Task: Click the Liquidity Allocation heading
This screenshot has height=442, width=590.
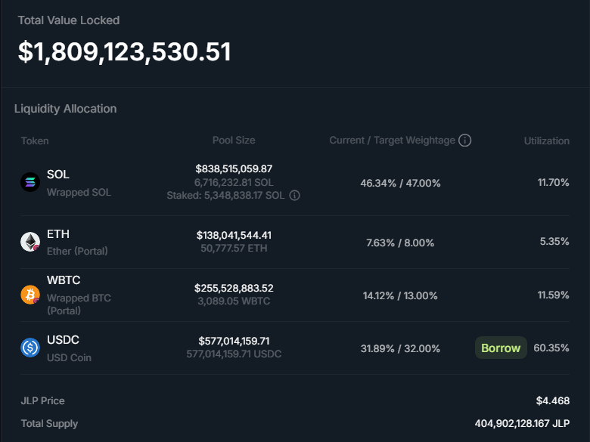Action: [66, 109]
